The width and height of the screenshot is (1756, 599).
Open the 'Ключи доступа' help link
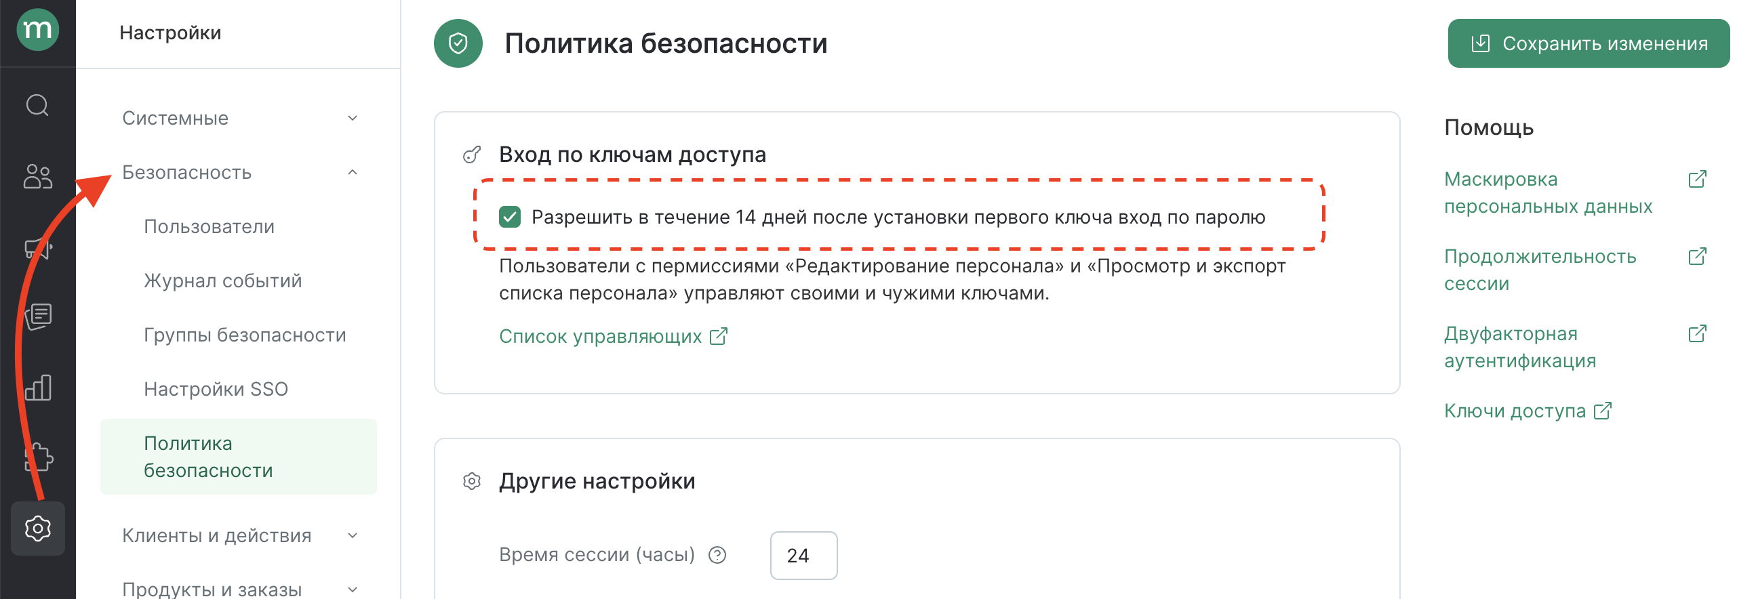(1515, 410)
